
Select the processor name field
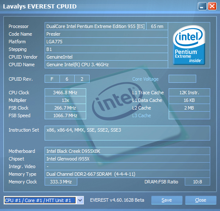pos(96,26)
